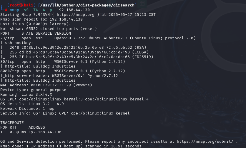Click the dirsearch directory path in prompt
The image size is (246, 148).
coord(87,5)
